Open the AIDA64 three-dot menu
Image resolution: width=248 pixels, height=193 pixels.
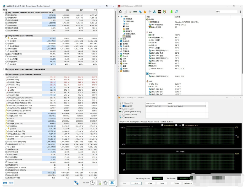tap(240, 11)
